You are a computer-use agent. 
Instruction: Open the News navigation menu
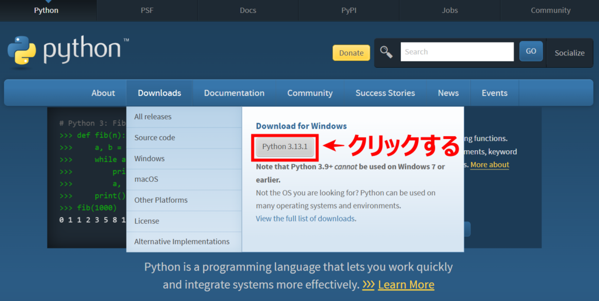448,93
